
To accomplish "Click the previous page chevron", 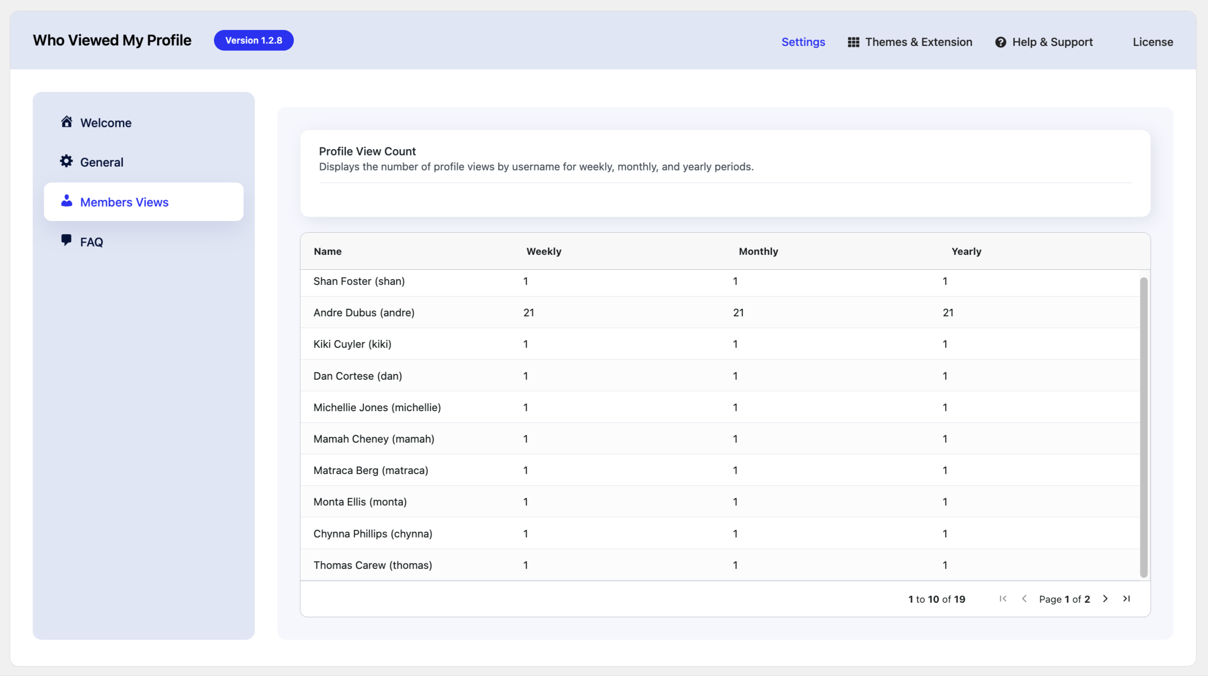I will coord(1024,599).
